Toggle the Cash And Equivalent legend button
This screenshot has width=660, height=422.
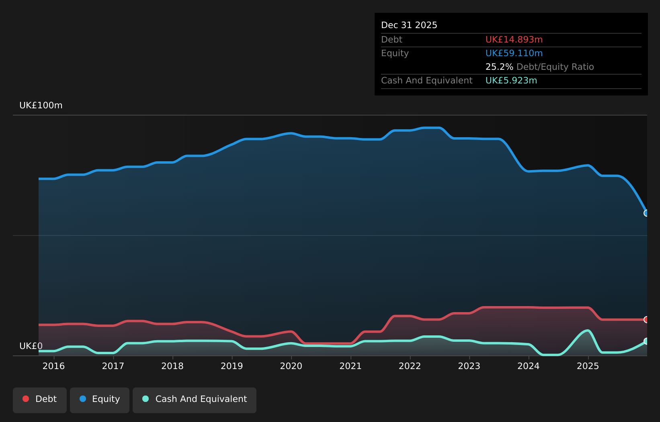click(x=195, y=400)
